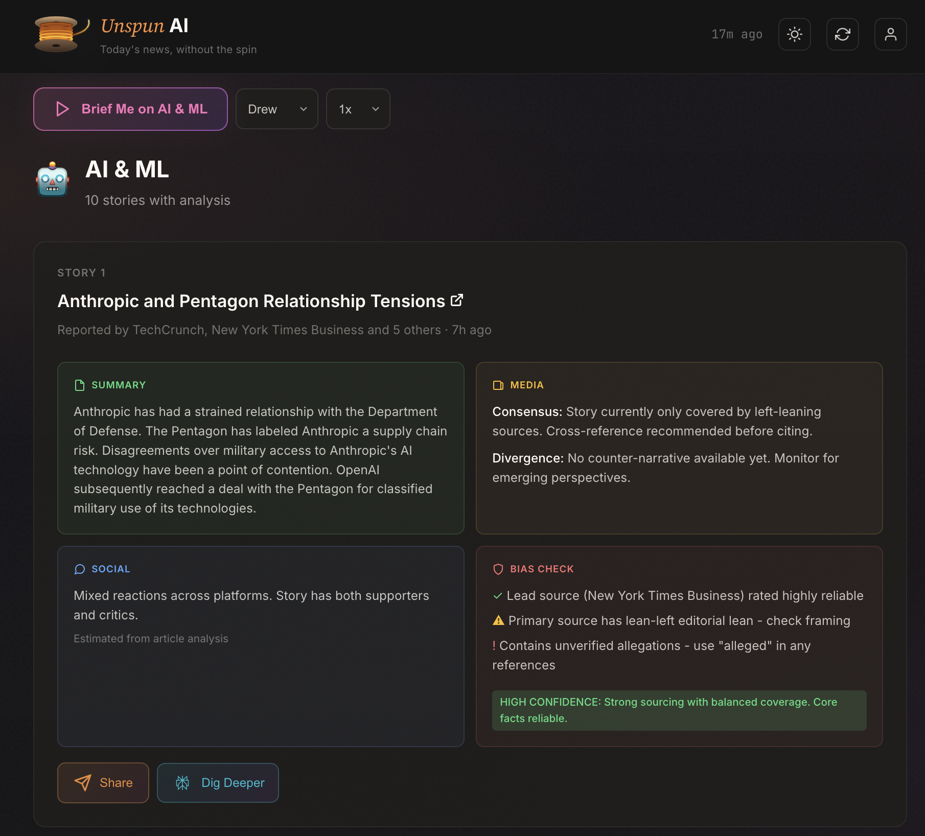Click 'Reported by TechCrunch, New York Times Business' line
The width and height of the screenshot is (925, 836).
coord(274,330)
